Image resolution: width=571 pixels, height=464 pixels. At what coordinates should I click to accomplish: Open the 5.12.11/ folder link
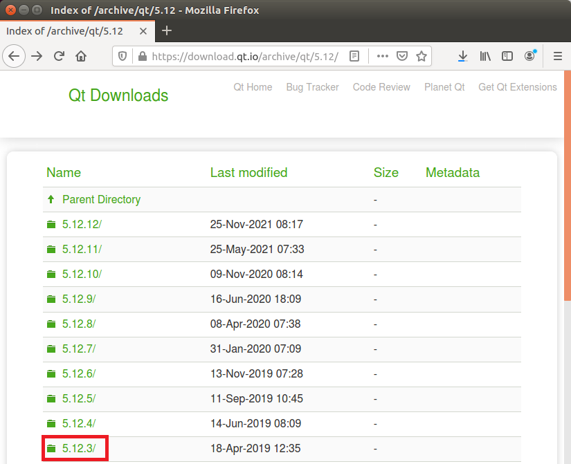pos(82,249)
